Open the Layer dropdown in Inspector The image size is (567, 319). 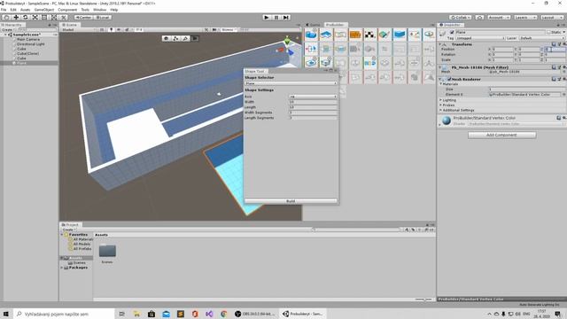pos(542,38)
